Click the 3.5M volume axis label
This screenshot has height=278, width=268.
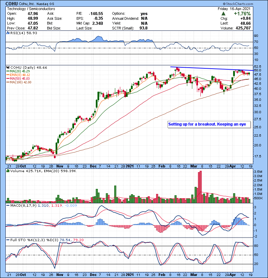pos(258,171)
